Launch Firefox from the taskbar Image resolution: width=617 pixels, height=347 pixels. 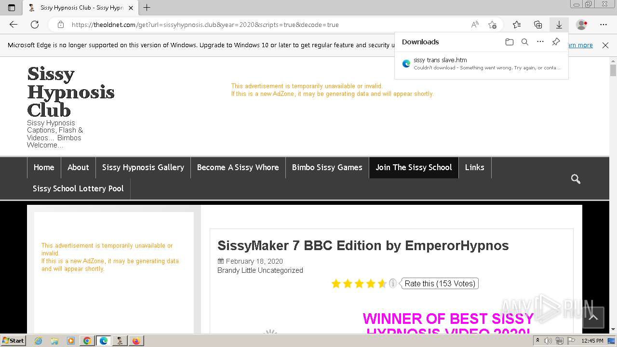pos(136,341)
